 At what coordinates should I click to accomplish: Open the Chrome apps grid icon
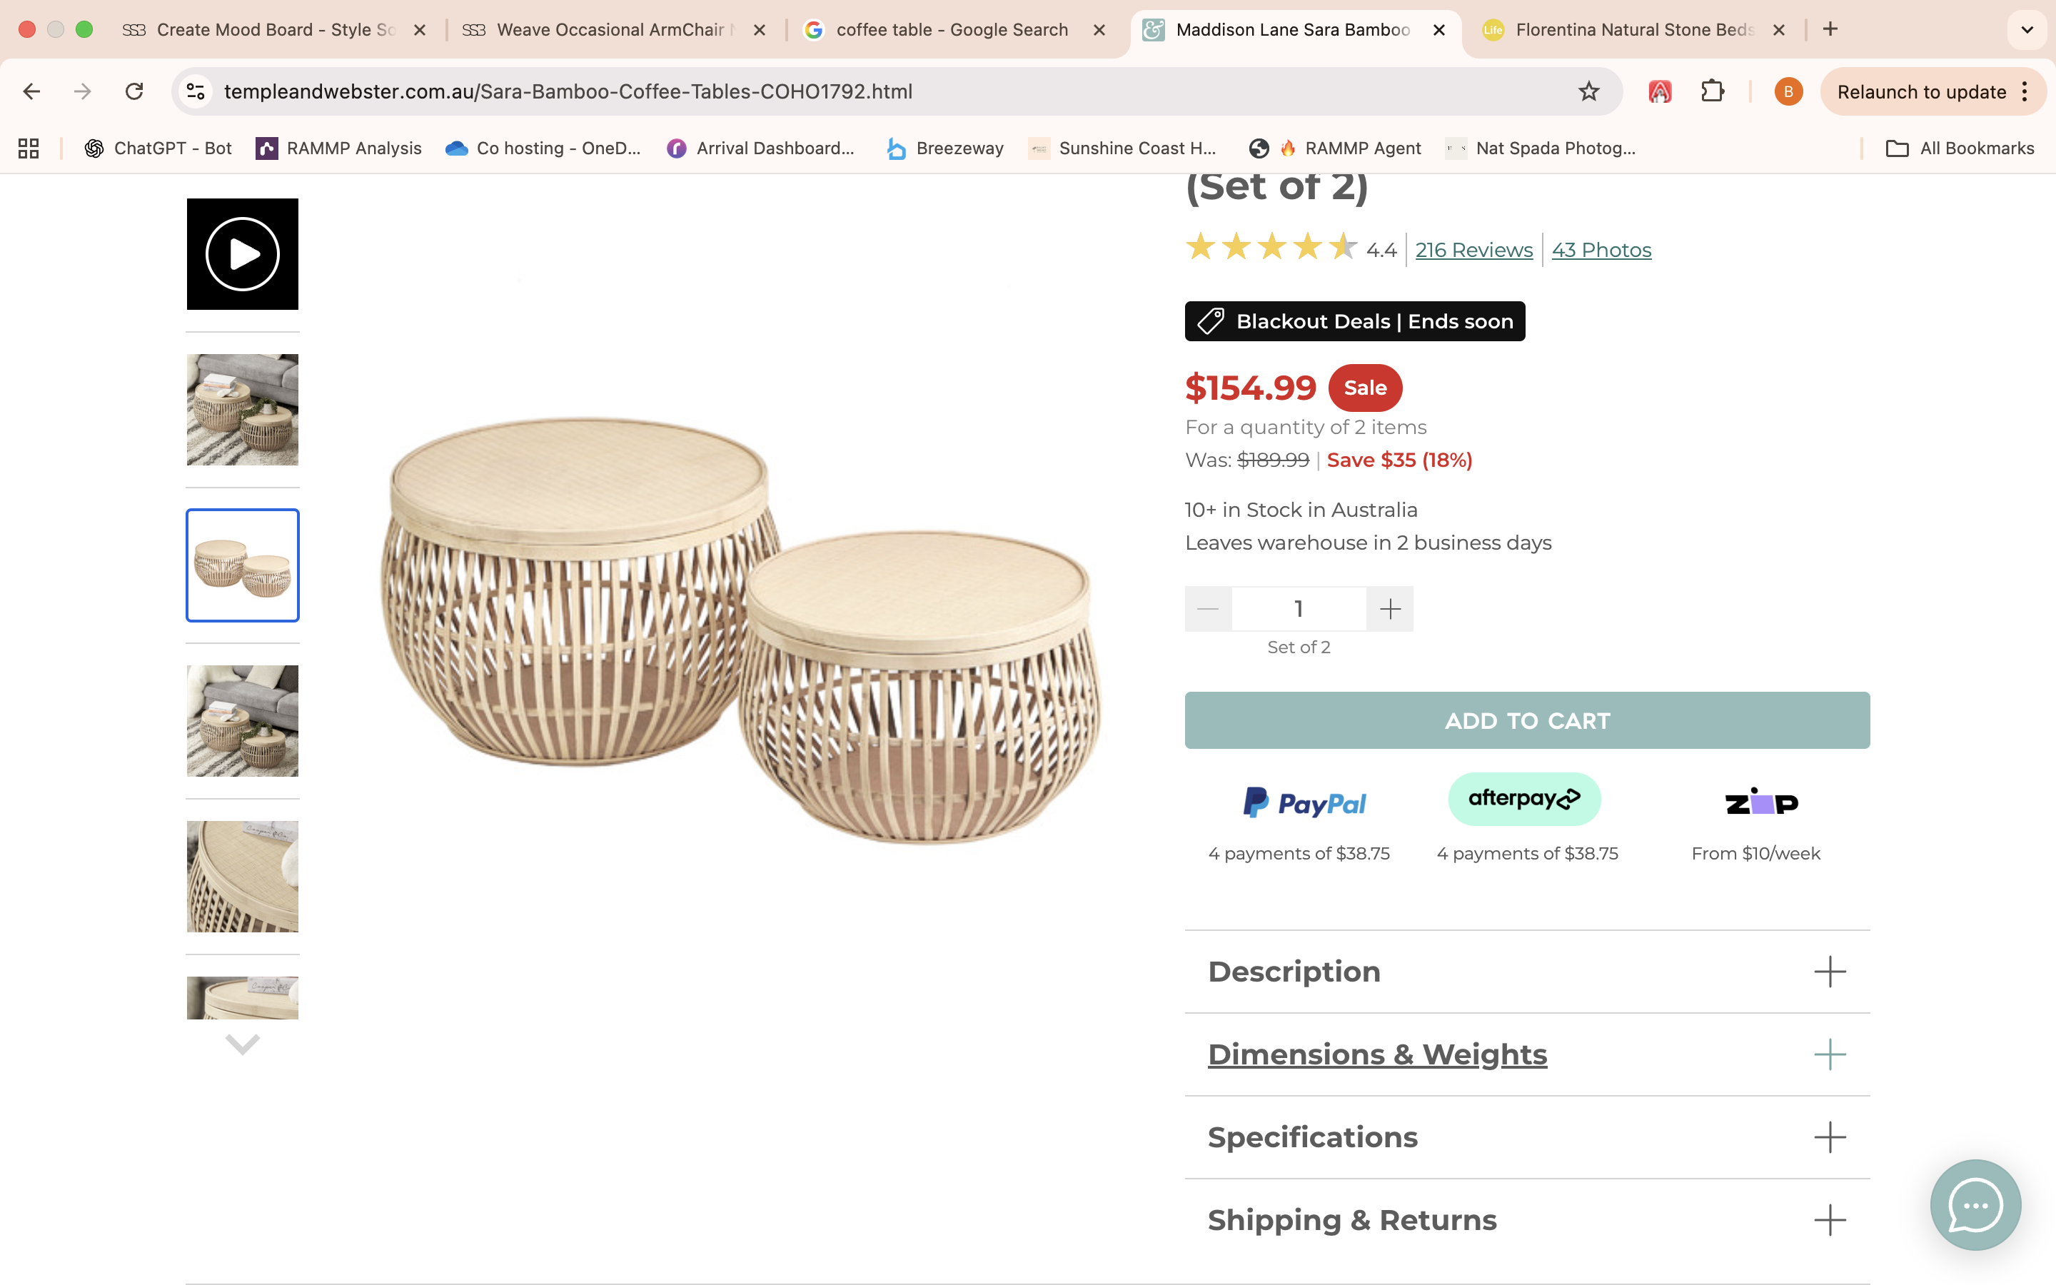(x=29, y=148)
